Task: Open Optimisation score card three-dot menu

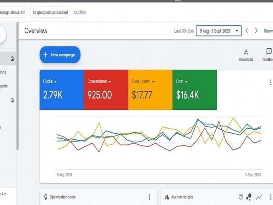Action: [149, 197]
